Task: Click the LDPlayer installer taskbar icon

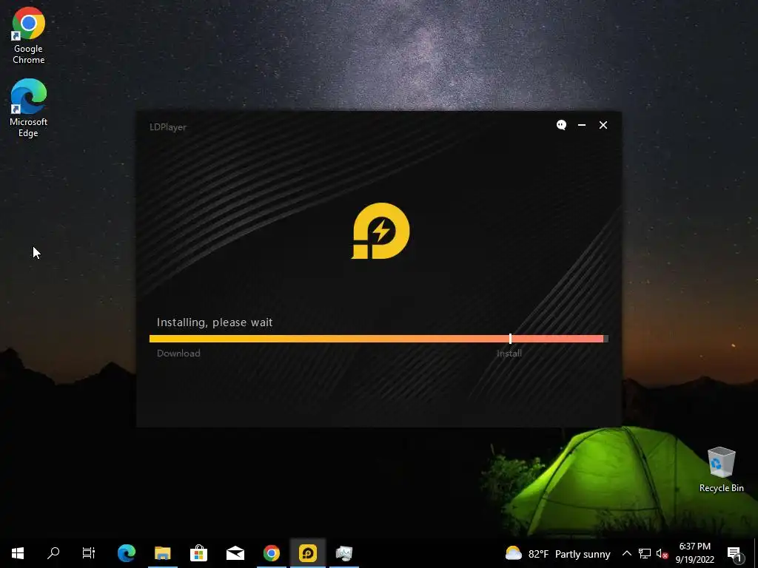Action: click(308, 553)
